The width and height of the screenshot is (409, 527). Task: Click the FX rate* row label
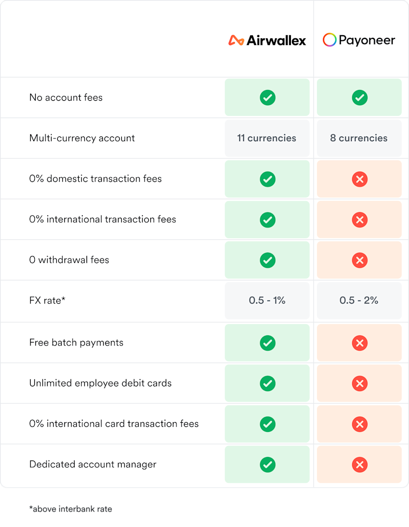click(x=48, y=300)
